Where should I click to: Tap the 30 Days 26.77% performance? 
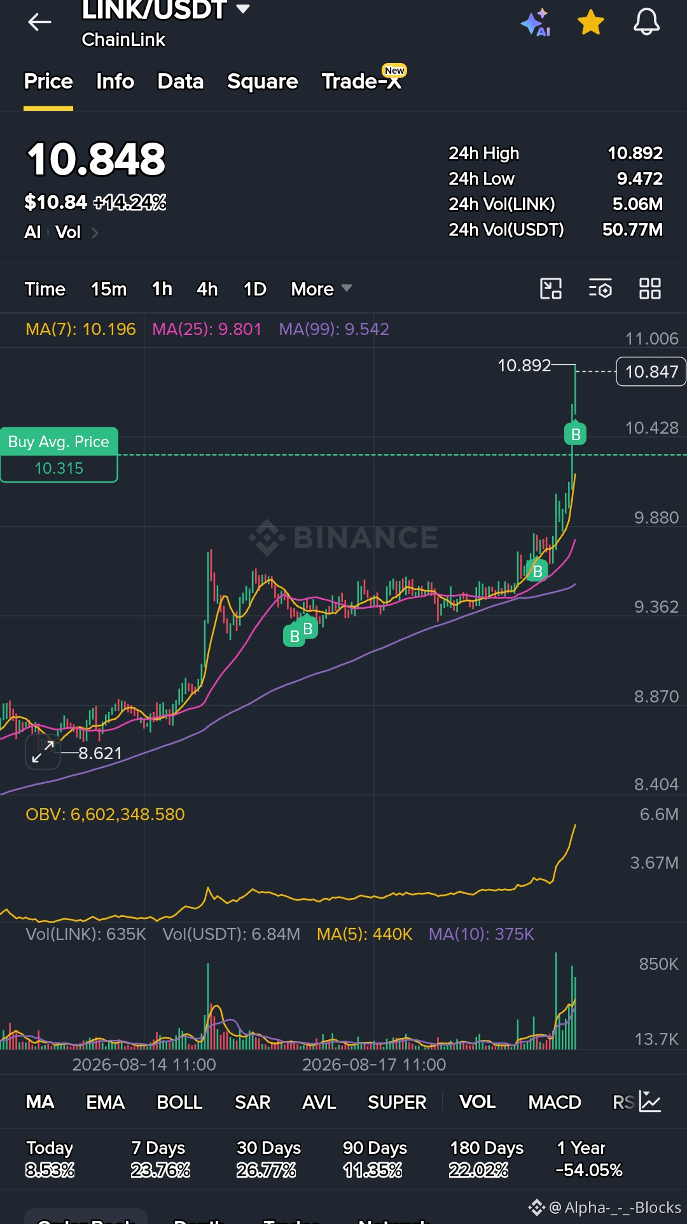(268, 1158)
